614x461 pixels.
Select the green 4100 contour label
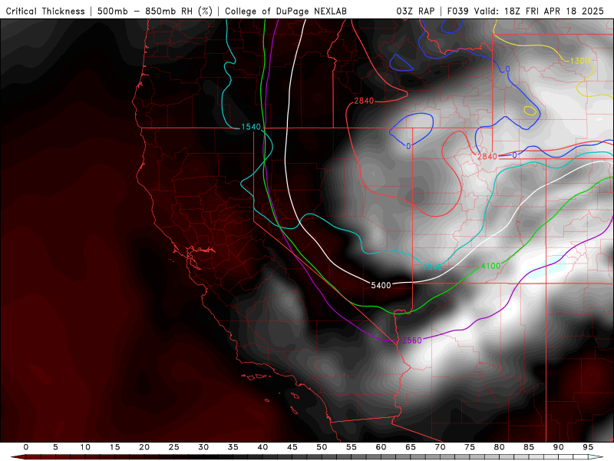[490, 266]
